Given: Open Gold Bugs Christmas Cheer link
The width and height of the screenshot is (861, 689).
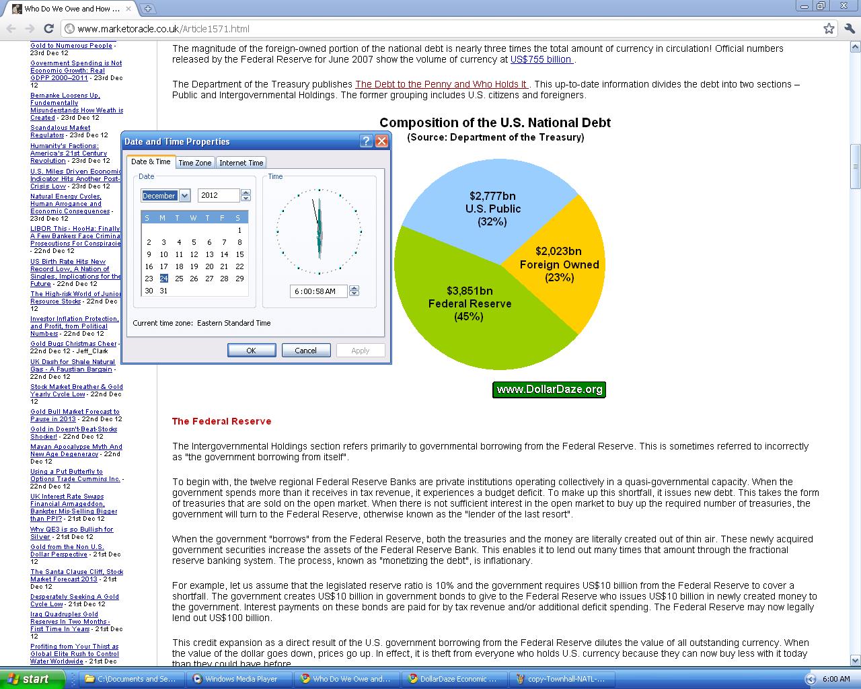Looking at the screenshot, I should tap(73, 344).
